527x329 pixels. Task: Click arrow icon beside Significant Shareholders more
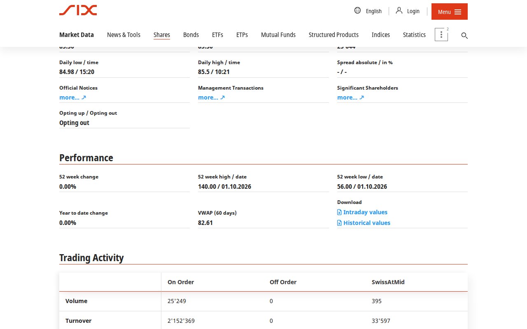click(361, 97)
